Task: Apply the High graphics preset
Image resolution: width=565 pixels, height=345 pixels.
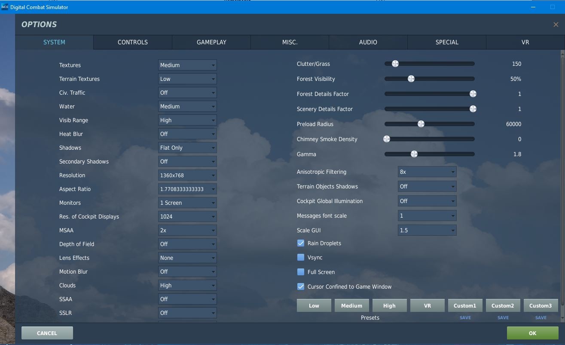Action: (x=390, y=305)
